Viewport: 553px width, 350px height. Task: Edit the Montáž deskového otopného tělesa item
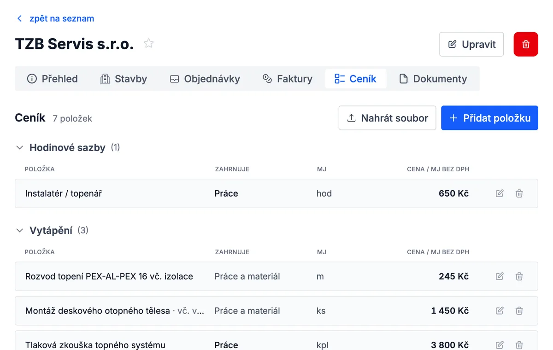pos(500,311)
